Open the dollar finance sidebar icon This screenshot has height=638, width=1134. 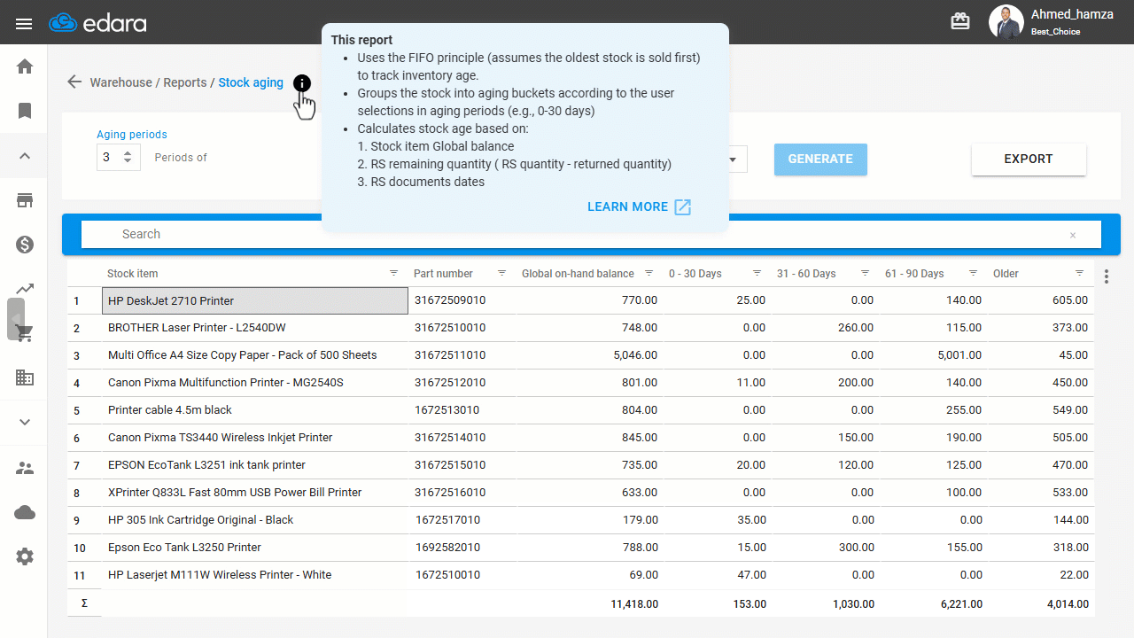[25, 245]
